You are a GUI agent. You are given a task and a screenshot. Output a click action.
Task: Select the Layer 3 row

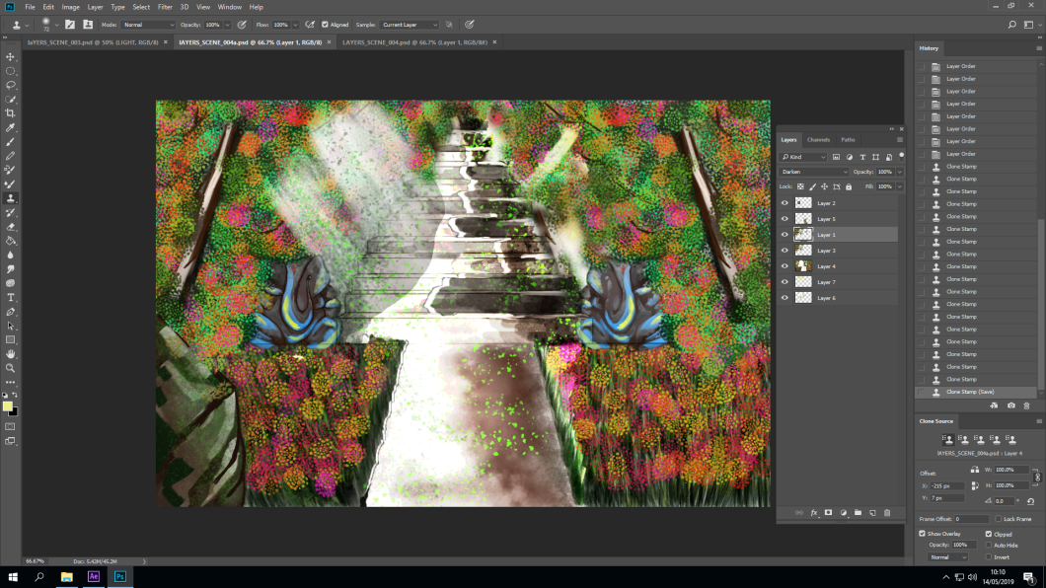click(x=838, y=251)
